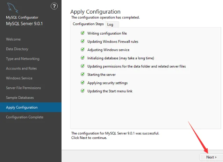Click the 'configuration for MySQL Server 9.0.1 was successful' text
This screenshot has width=223, height=162.
coord(115,133)
